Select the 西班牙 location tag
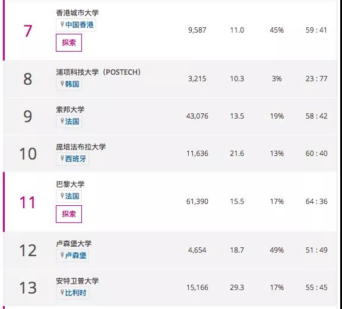Screen dimensions: 342x309 (x=72, y=159)
